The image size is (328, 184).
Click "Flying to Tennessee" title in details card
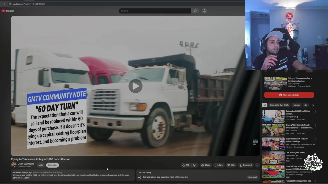[300, 80]
